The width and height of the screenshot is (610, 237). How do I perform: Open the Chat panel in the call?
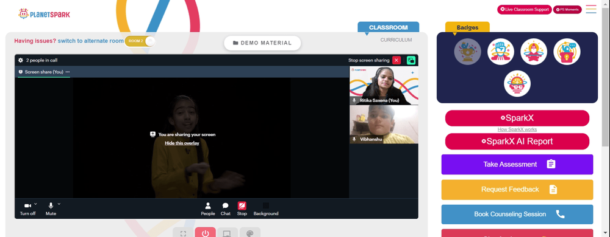coord(226,208)
